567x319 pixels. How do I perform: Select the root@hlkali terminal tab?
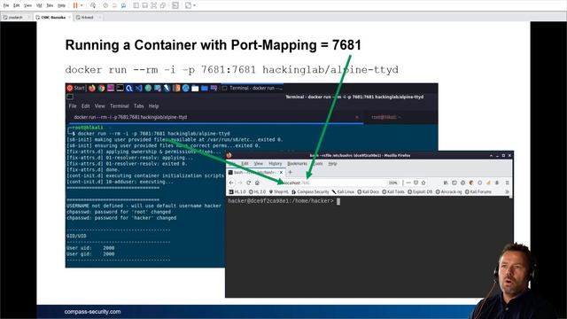tap(386, 117)
